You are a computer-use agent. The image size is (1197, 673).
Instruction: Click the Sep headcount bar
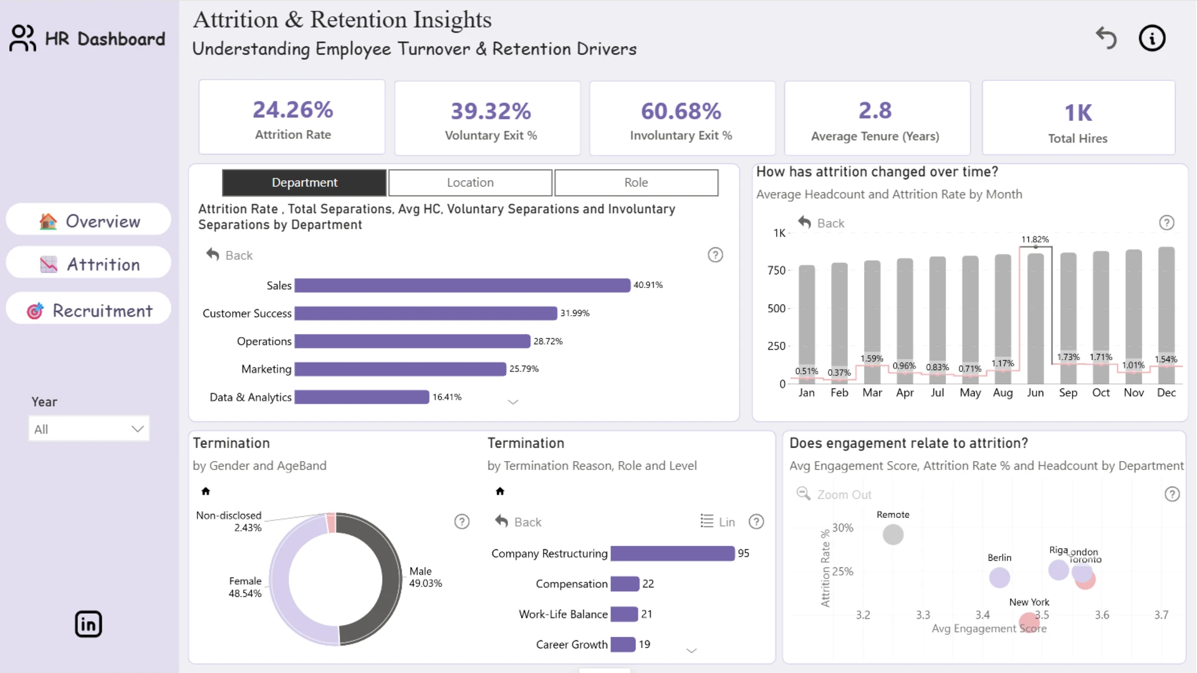pyautogui.click(x=1069, y=318)
